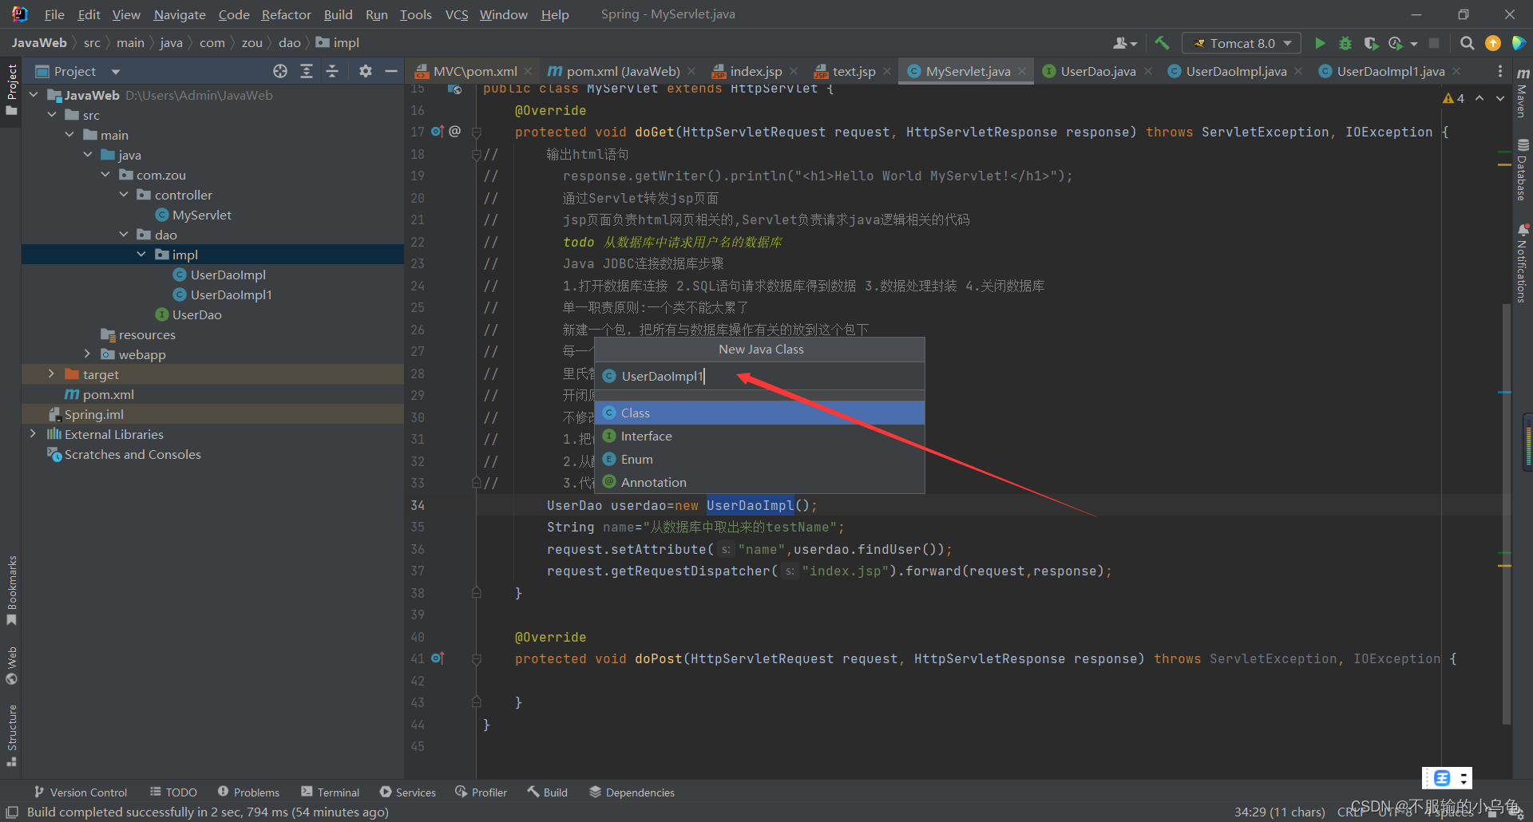Open editor tabs more options menu
Screen dimensions: 1533x822
(1500, 71)
